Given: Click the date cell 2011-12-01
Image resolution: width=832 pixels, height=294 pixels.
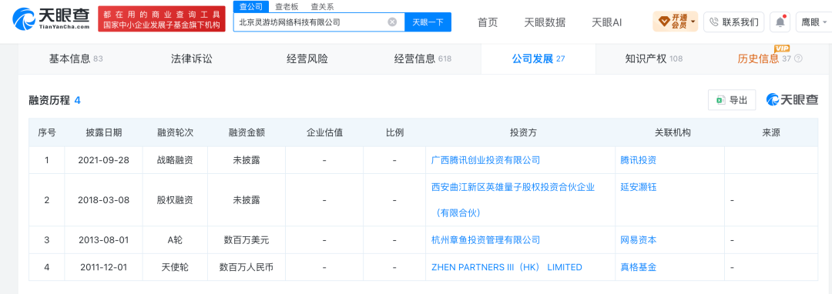Looking at the screenshot, I should (103, 268).
